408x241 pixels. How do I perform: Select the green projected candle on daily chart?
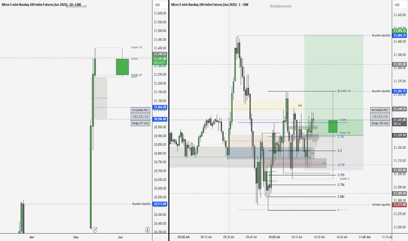[x=122, y=67]
